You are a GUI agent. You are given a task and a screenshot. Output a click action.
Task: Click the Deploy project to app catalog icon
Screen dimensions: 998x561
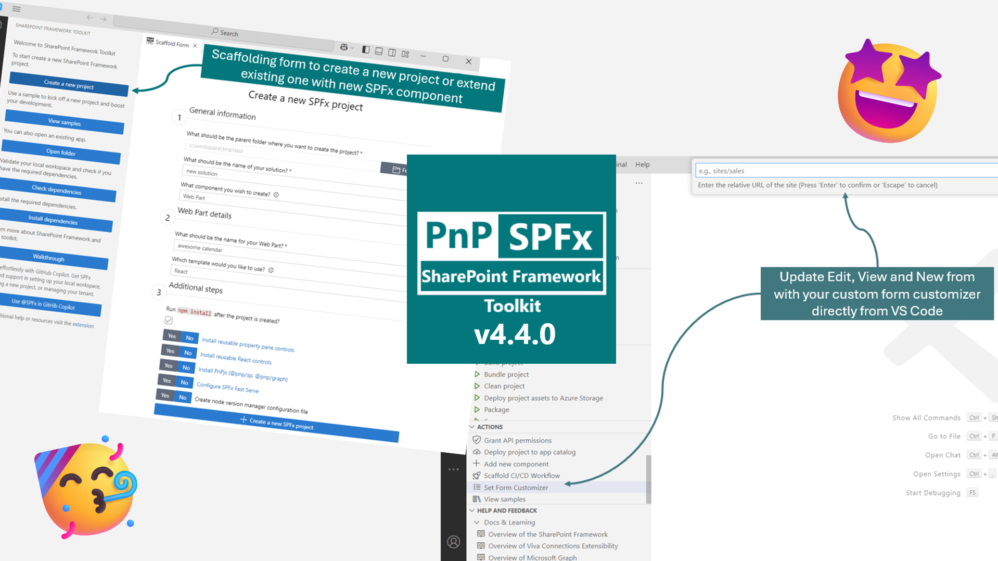click(477, 452)
